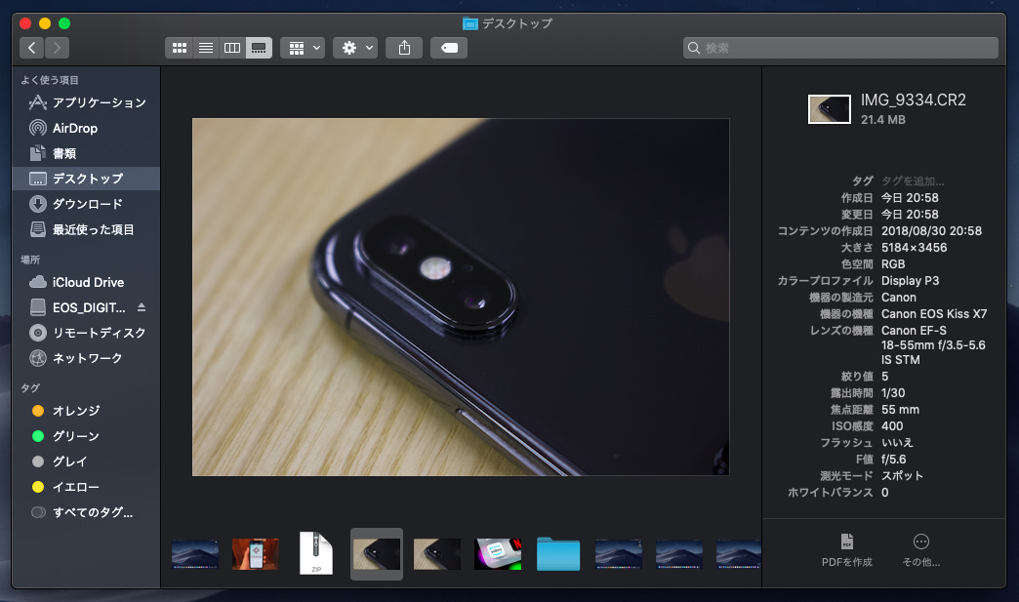Open 書類 in the sidebar
Viewport: 1019px width, 602px height.
tap(86, 153)
